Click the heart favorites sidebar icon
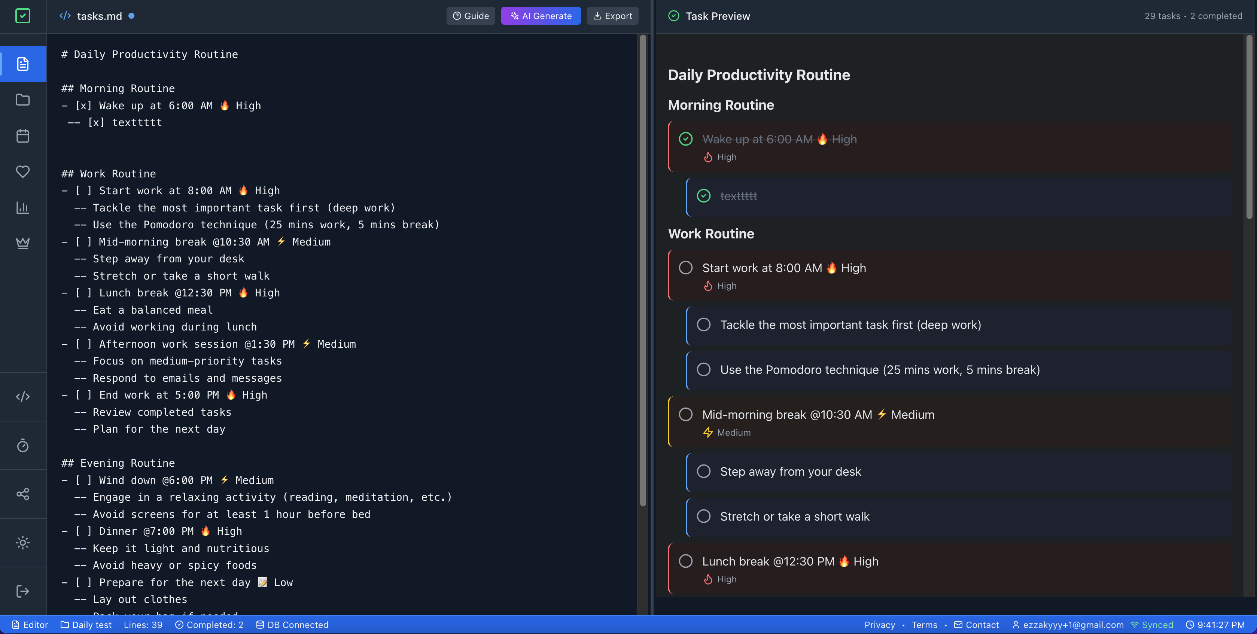 [x=23, y=172]
